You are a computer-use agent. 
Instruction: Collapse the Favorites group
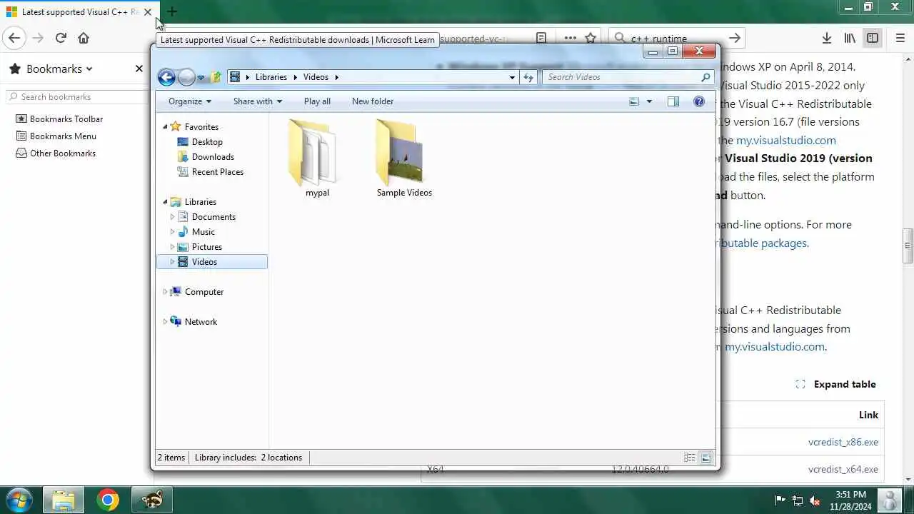coord(165,127)
